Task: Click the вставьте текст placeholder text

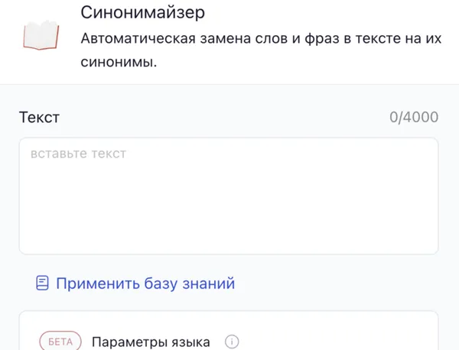Action: (78, 154)
